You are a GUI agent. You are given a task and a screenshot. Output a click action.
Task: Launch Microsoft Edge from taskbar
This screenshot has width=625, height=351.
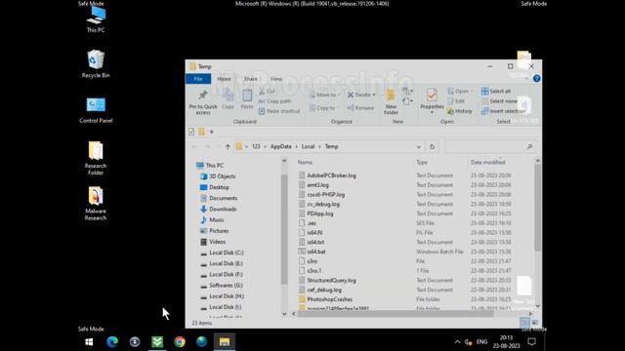(112, 342)
